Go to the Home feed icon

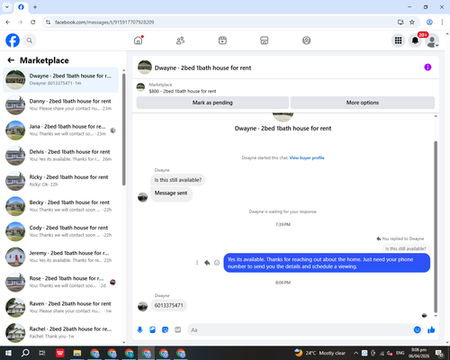tap(139, 40)
